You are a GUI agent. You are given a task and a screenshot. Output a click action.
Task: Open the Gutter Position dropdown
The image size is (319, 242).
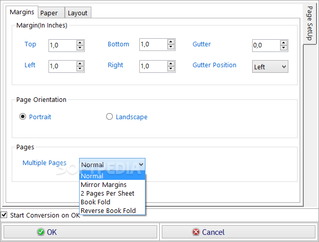point(270,67)
